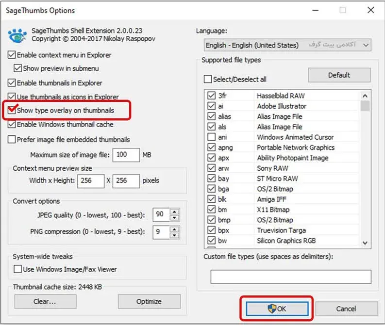Screen dimensions: 385x325
Task: Uncheck the alias Alias Image File type
Action: pos(211,116)
